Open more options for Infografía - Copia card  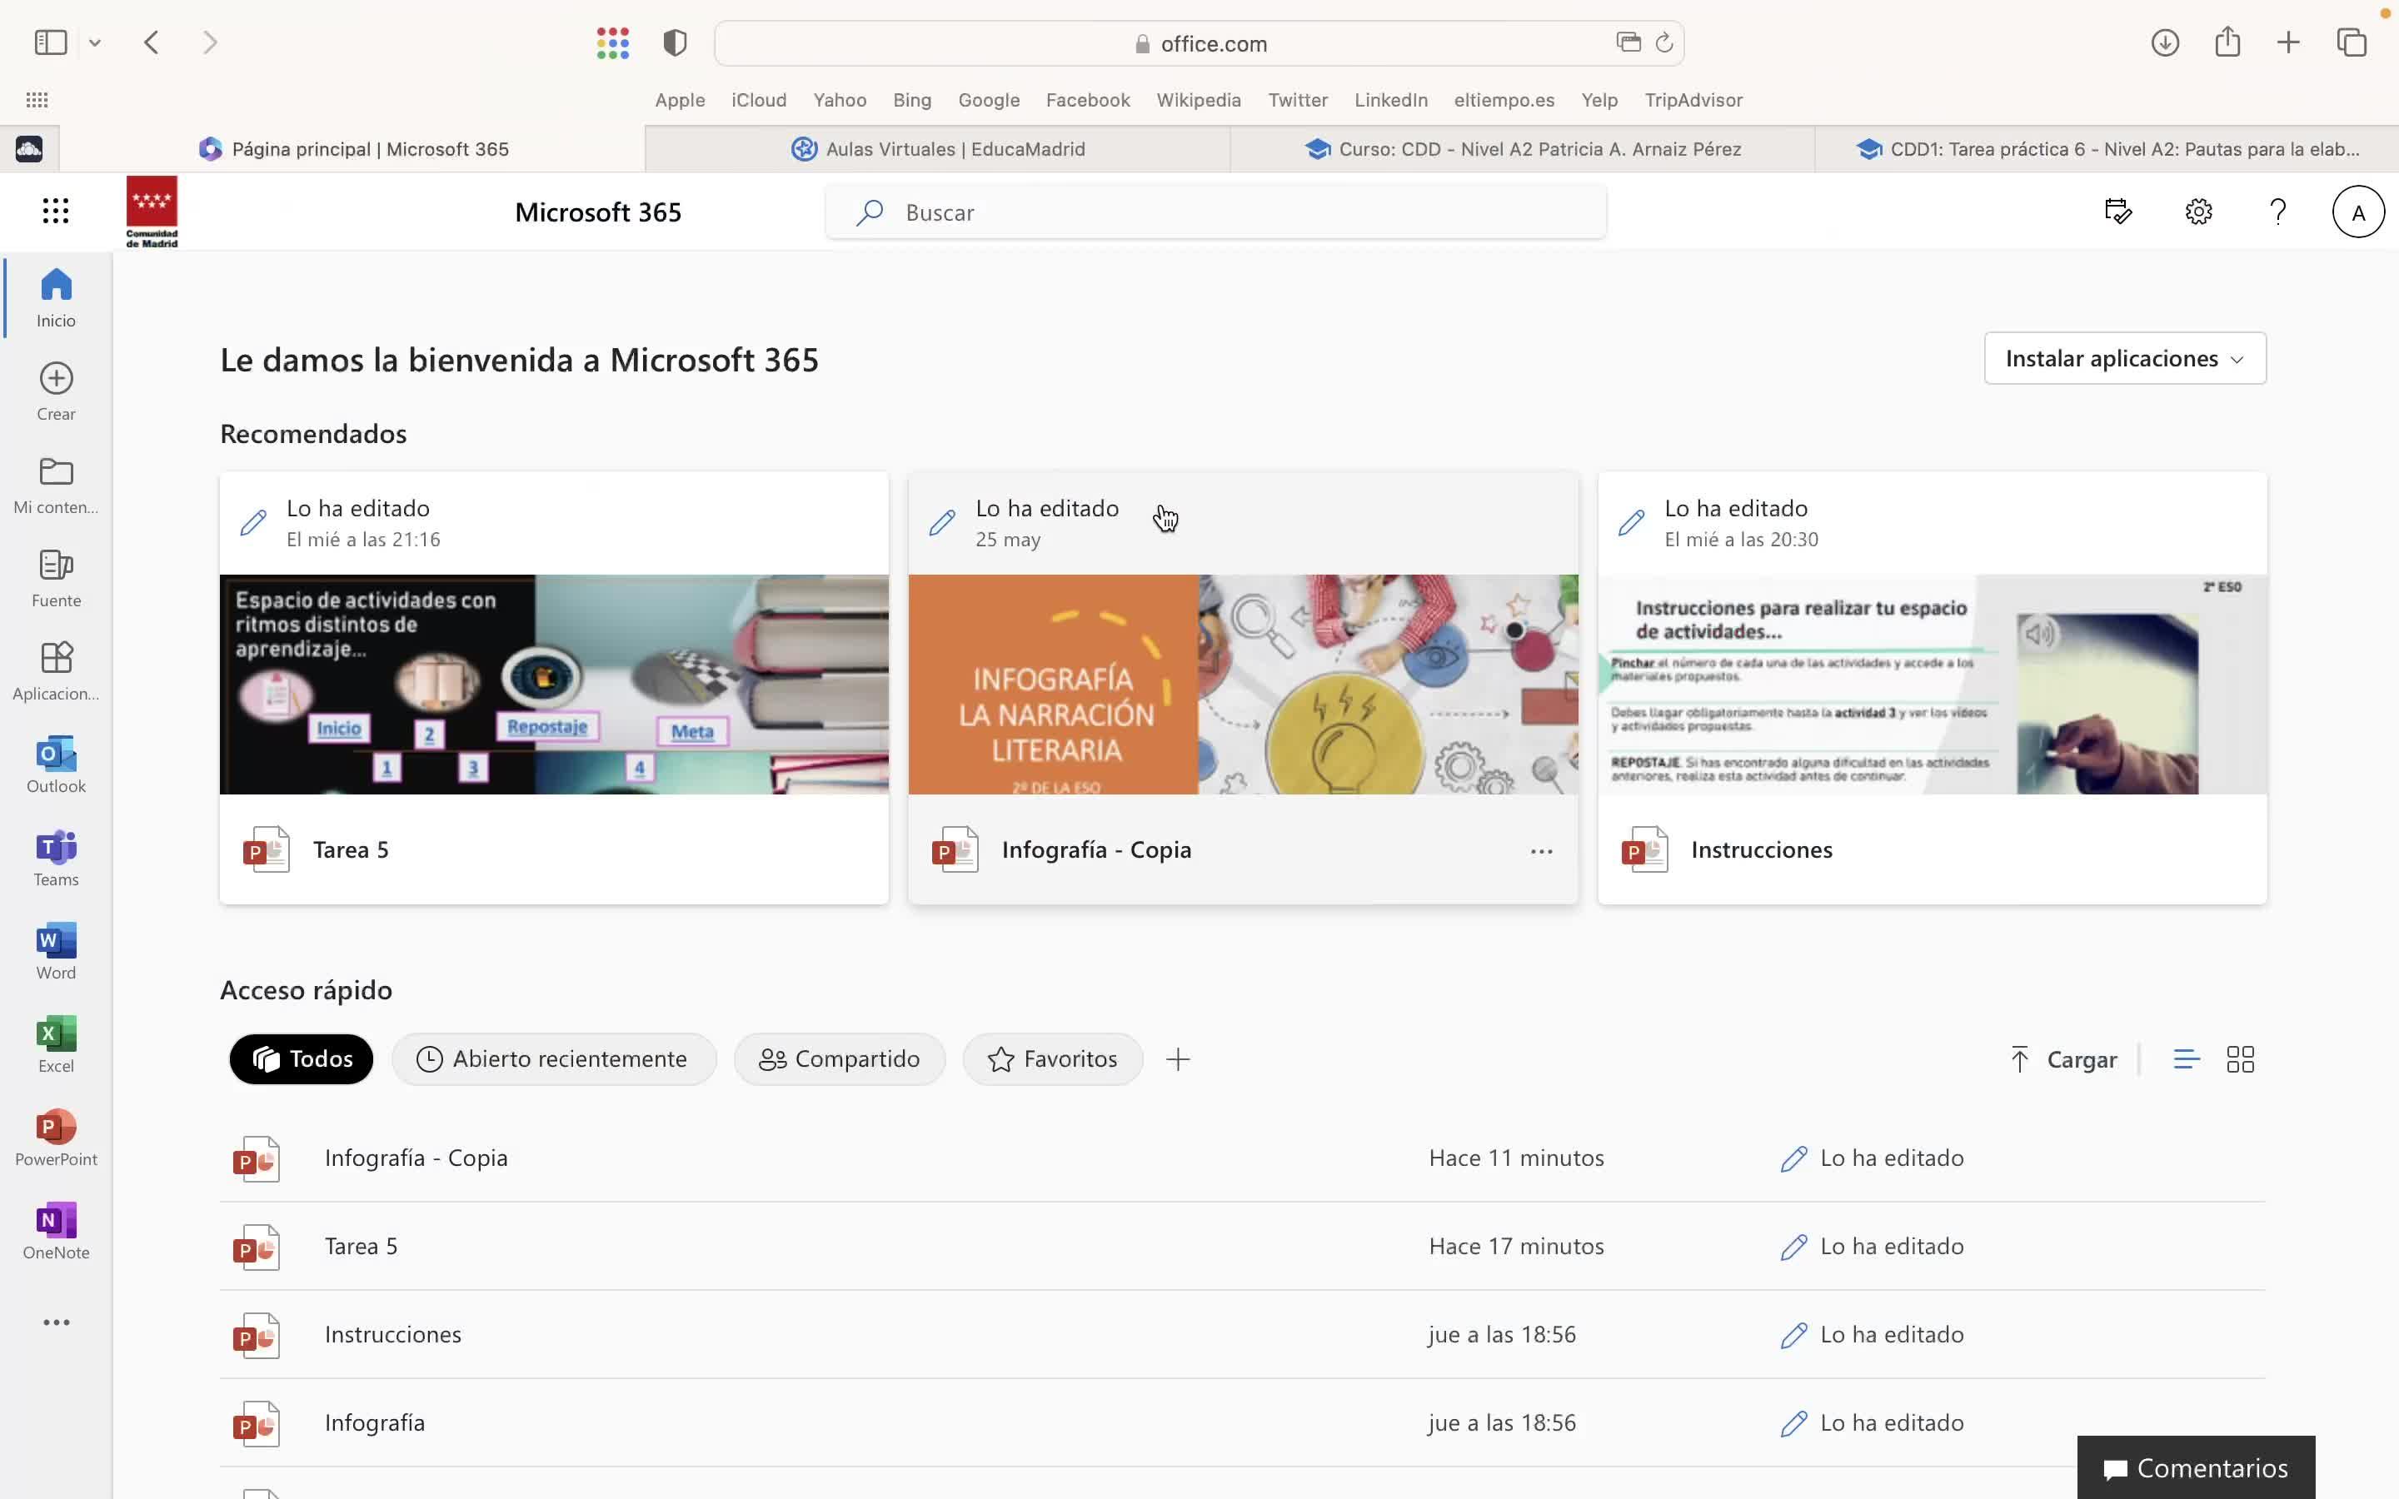point(1540,850)
